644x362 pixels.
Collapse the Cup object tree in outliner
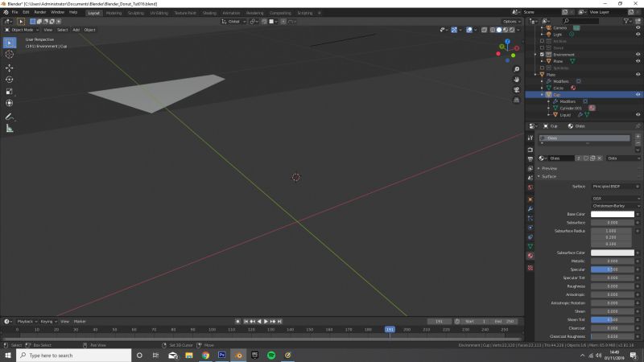542,95
